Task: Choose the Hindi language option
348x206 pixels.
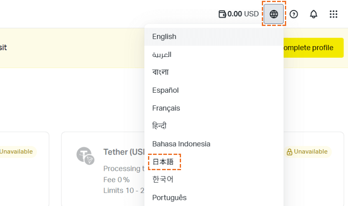Action: (x=160, y=126)
